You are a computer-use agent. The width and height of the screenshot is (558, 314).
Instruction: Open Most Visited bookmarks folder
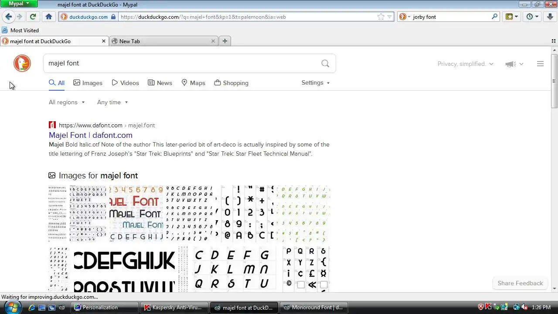[20, 30]
